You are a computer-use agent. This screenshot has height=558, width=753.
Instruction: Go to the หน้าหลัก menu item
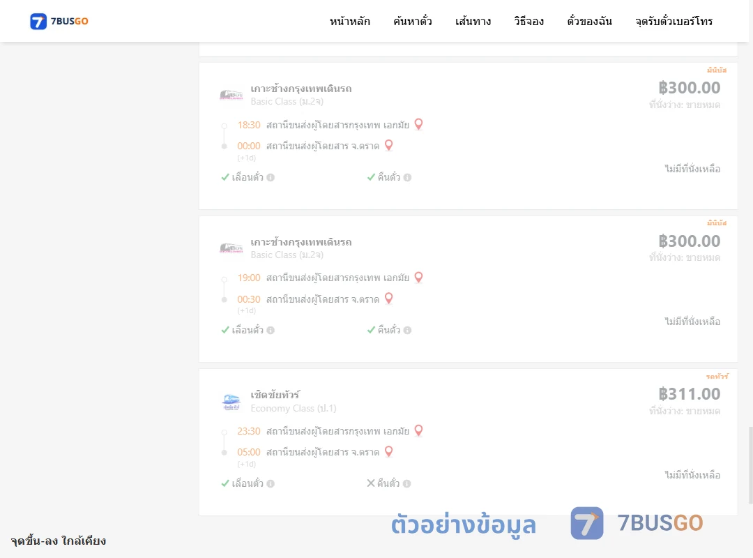click(x=349, y=21)
